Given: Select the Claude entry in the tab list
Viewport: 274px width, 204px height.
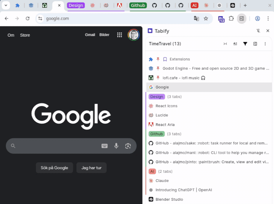Looking at the screenshot, I should (162, 180).
